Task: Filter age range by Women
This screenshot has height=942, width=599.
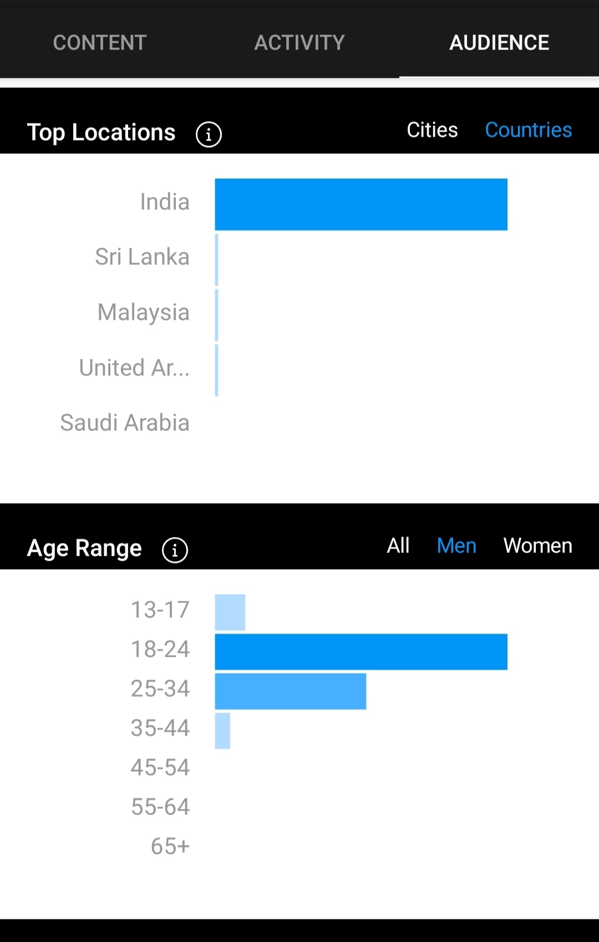Action: tap(537, 546)
